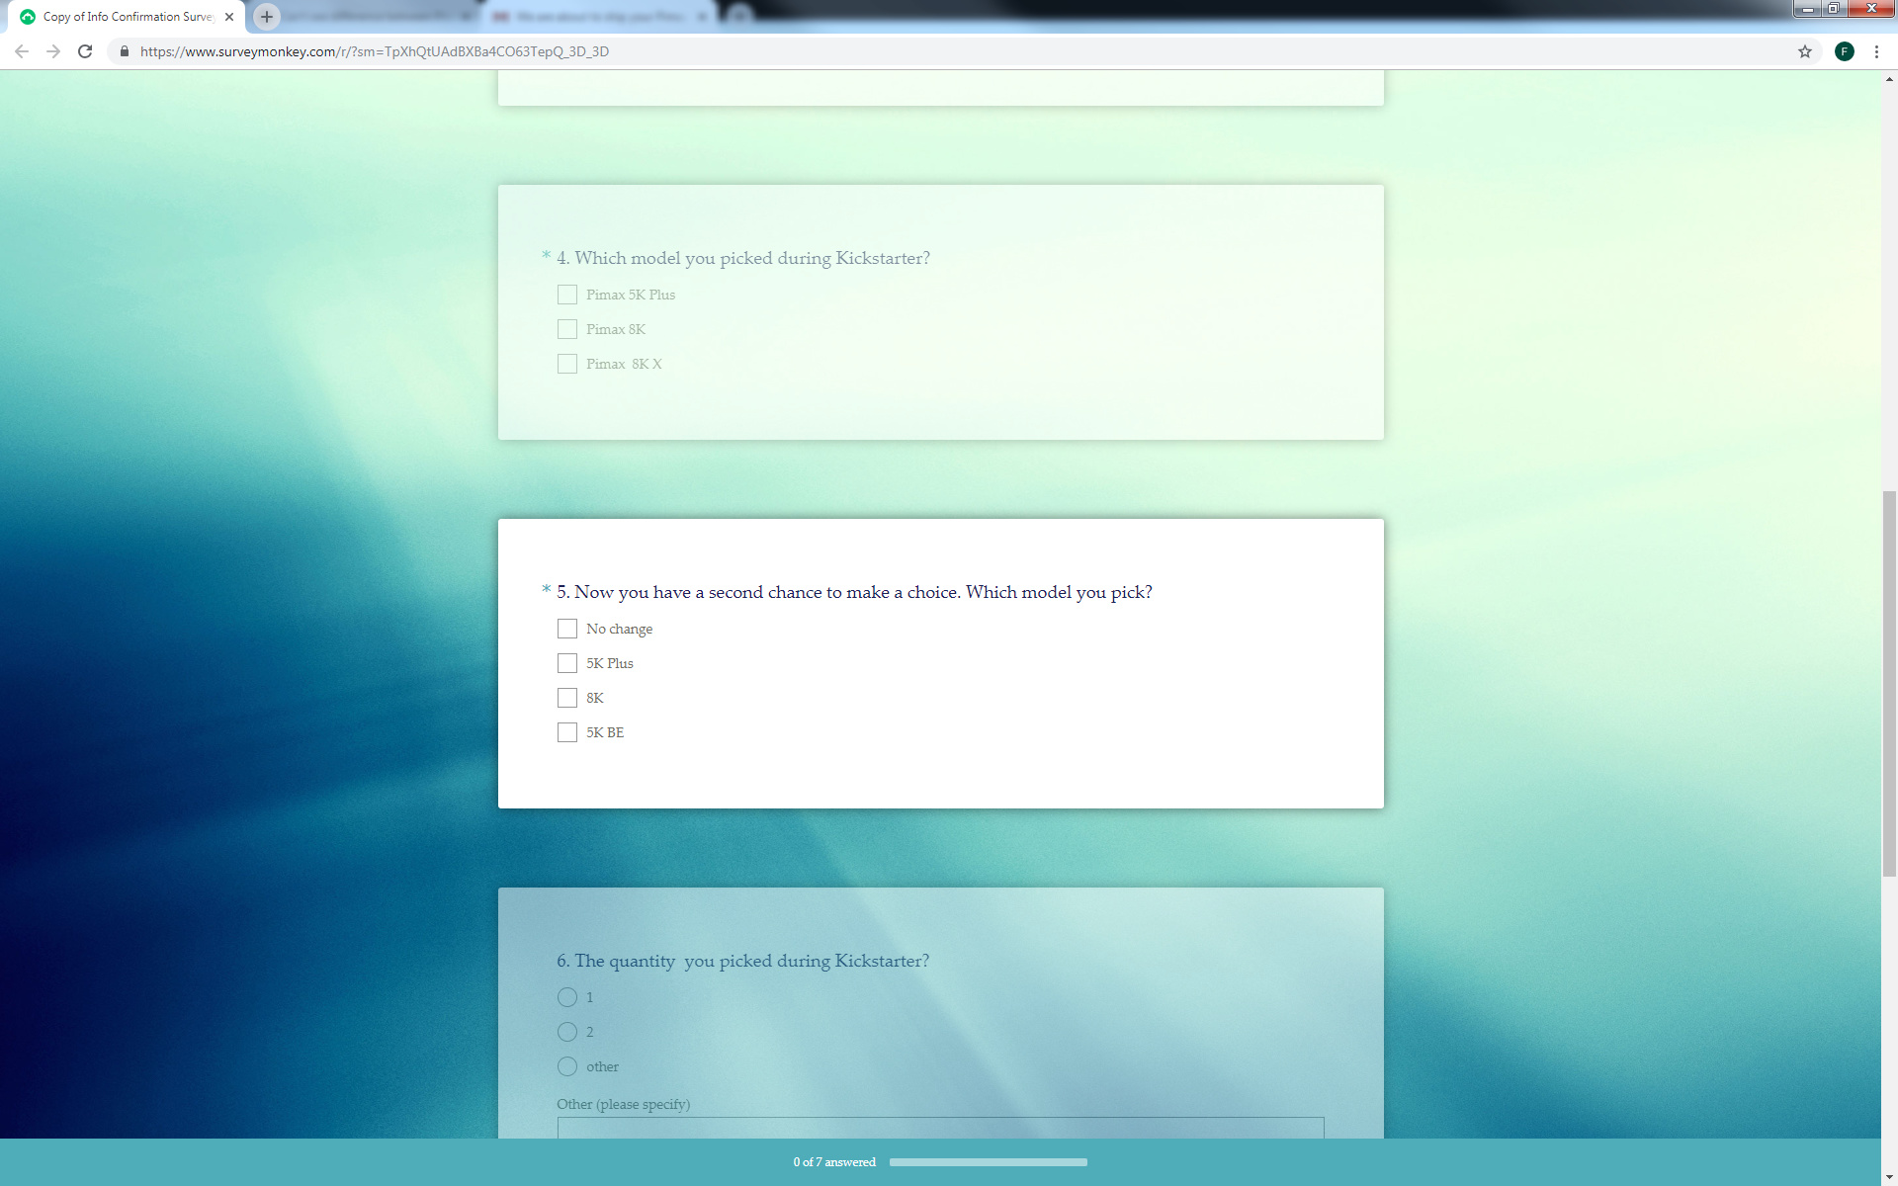Select quantity 1 radio button
The image size is (1898, 1186).
(x=567, y=997)
